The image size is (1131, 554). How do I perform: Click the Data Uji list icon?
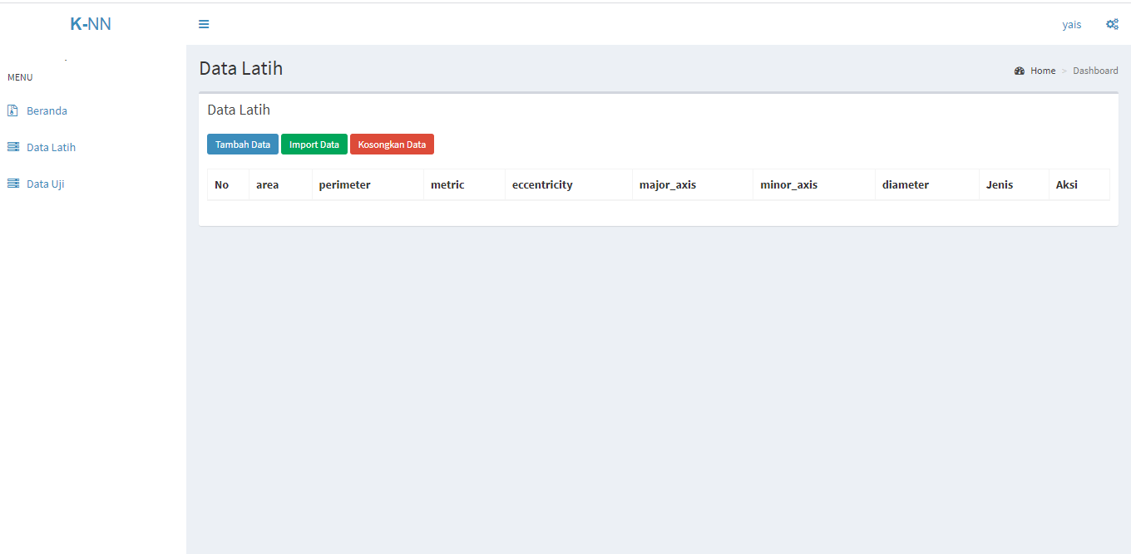coord(12,184)
